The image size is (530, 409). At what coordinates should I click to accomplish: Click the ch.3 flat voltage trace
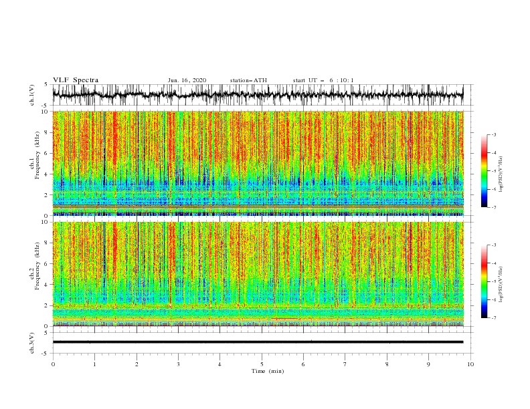tap(258, 342)
